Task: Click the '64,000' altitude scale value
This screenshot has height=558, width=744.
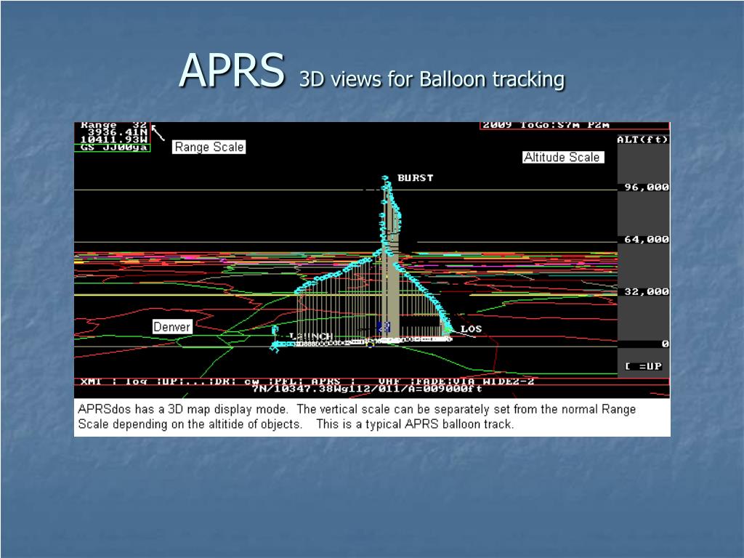Action: (x=647, y=240)
